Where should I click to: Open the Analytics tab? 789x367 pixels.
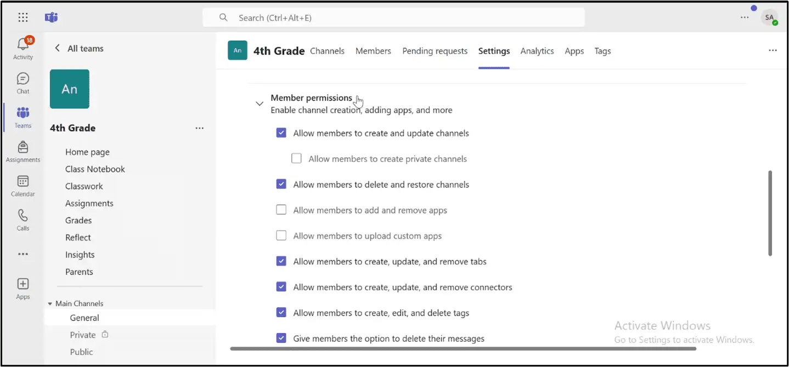coord(537,50)
